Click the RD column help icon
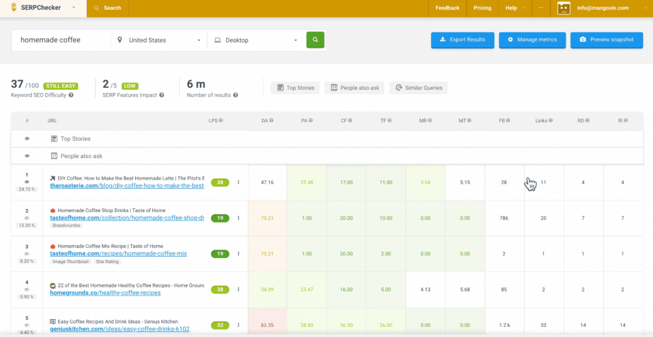Image resolution: width=653 pixels, height=337 pixels. tap(587, 120)
